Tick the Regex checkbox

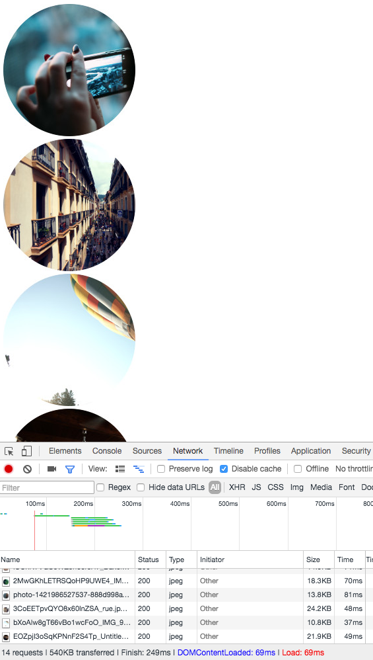[x=100, y=487]
